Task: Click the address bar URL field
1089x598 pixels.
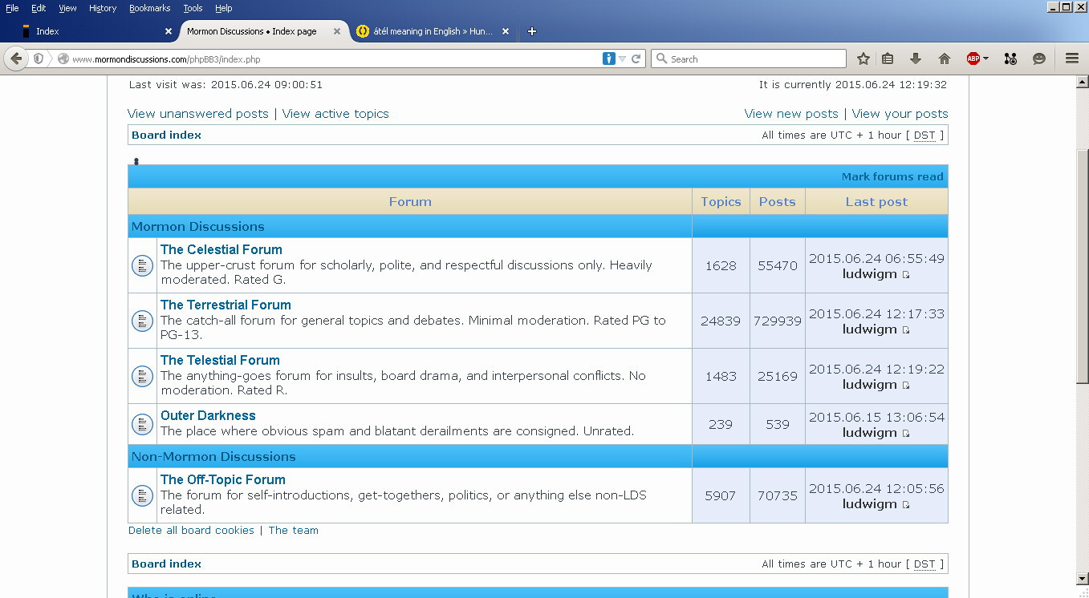Action: point(333,59)
